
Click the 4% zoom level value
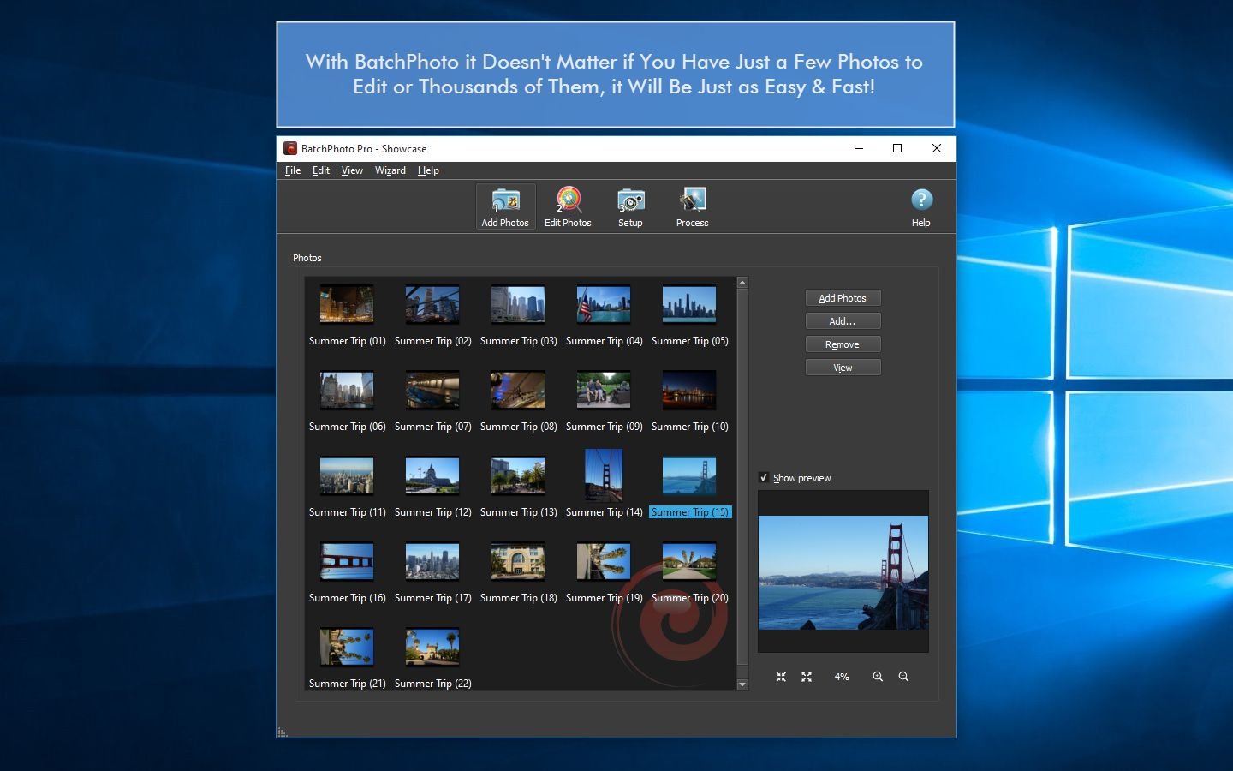pos(842,677)
